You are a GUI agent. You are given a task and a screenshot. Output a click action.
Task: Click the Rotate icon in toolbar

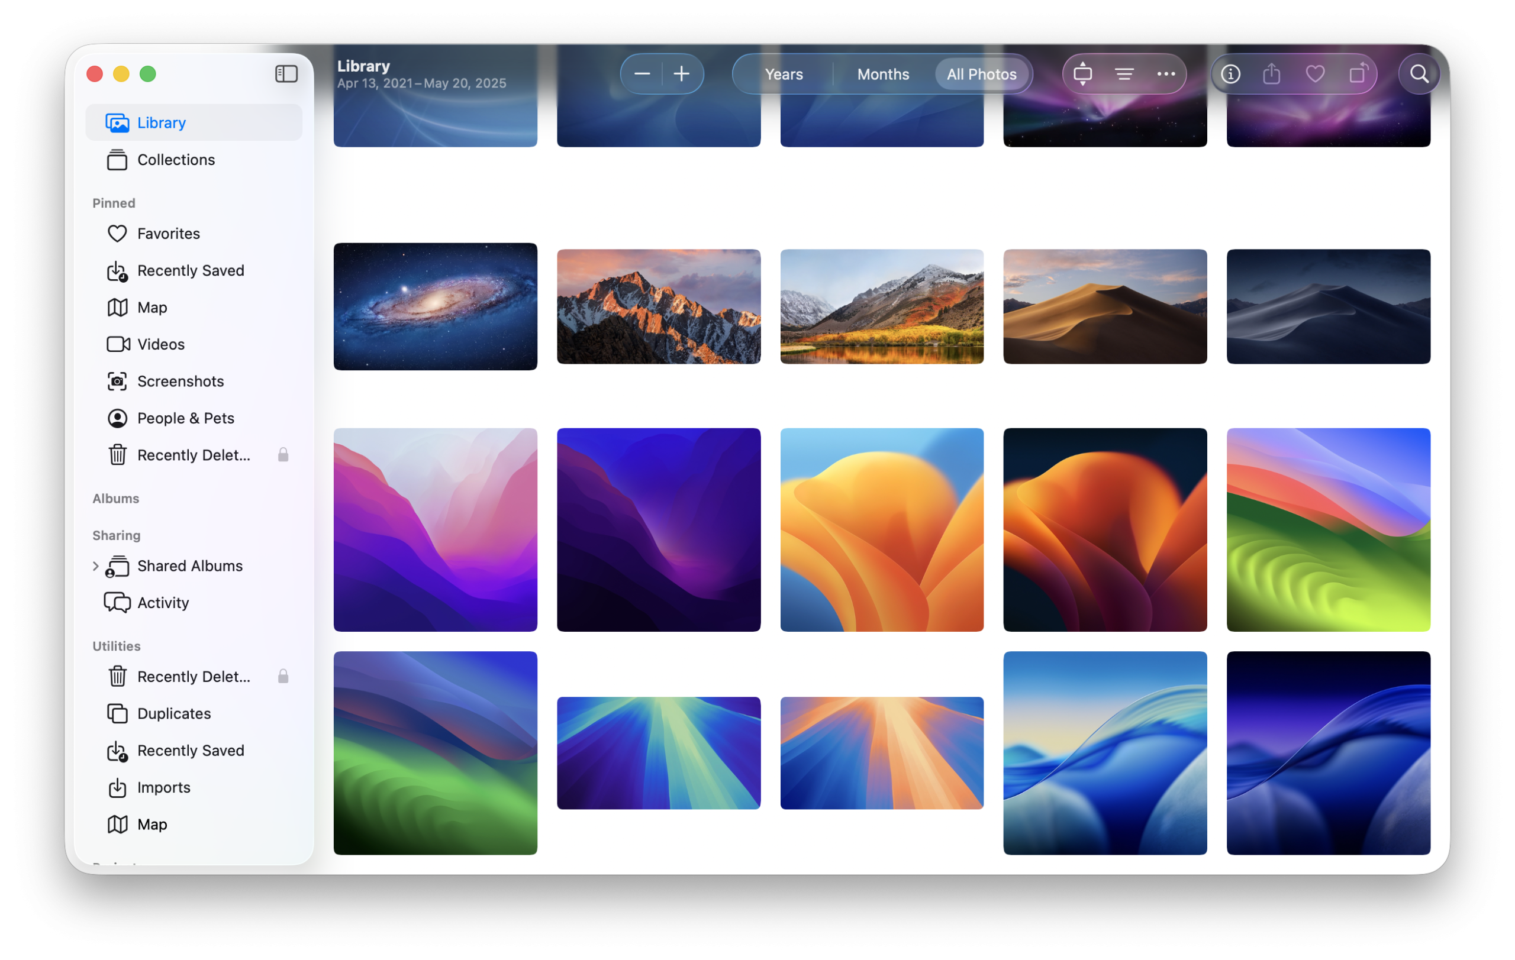click(1358, 74)
